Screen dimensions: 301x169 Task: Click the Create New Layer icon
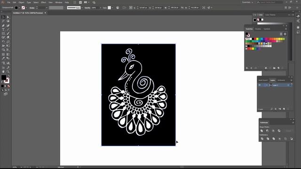pos(284,109)
